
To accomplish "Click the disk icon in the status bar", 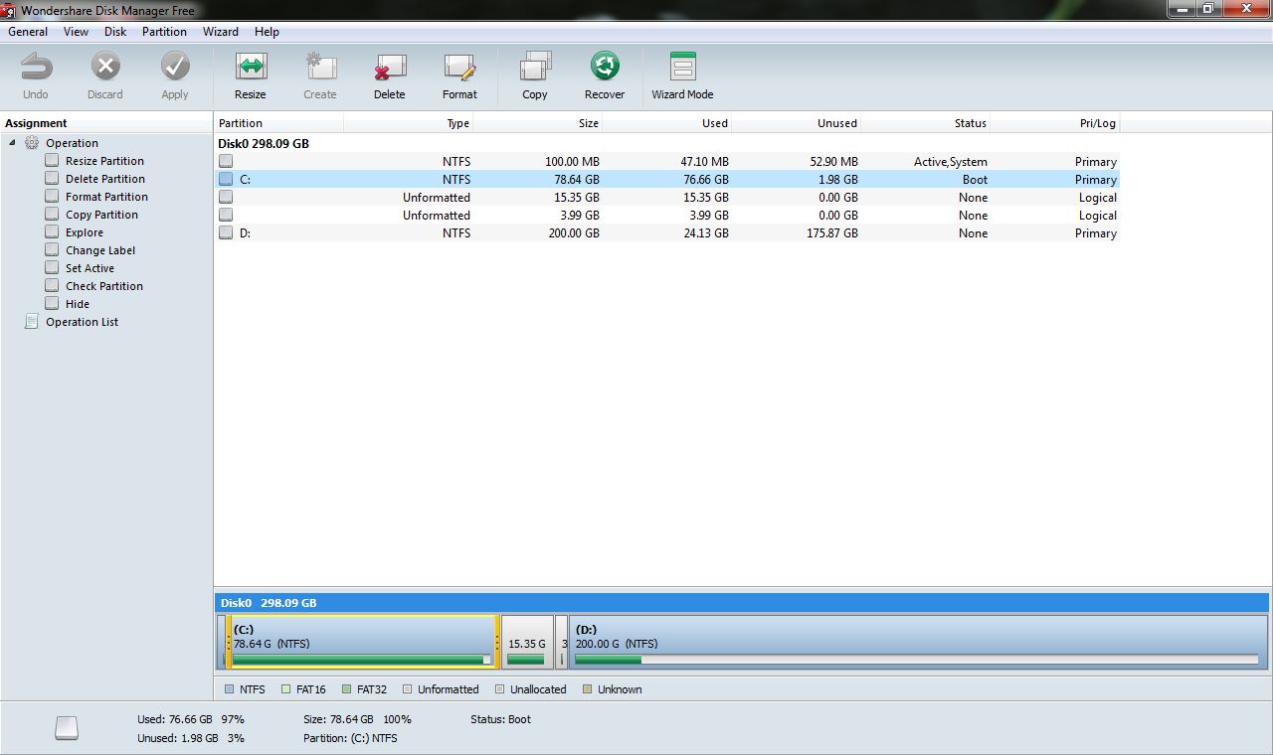I will click(67, 728).
